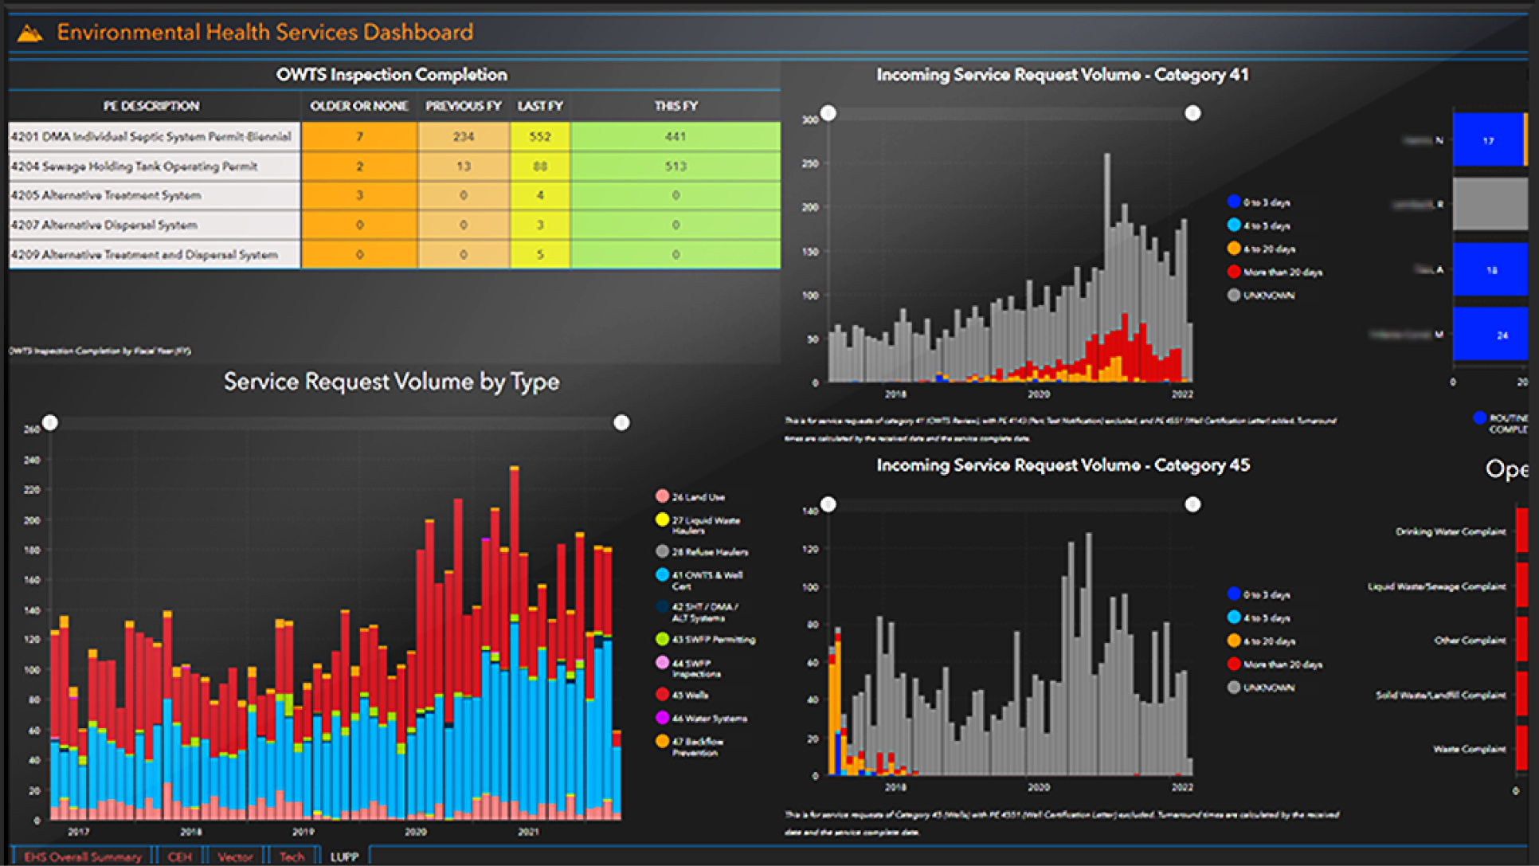This screenshot has height=866, width=1539.
Task: Open the CEH tab
Action: click(180, 856)
